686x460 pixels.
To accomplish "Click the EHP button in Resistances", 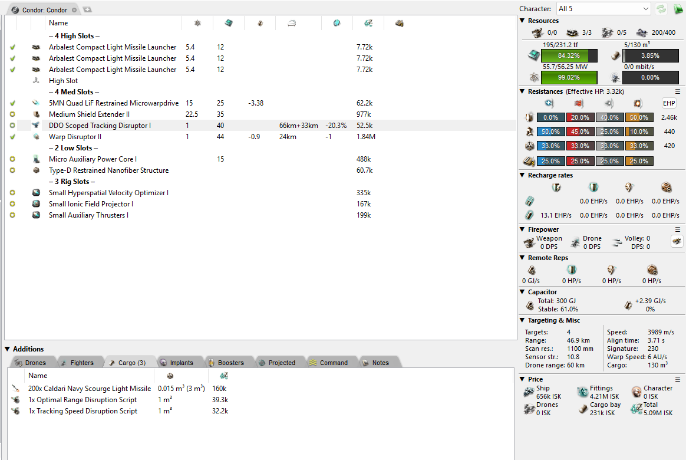I will click(x=669, y=103).
